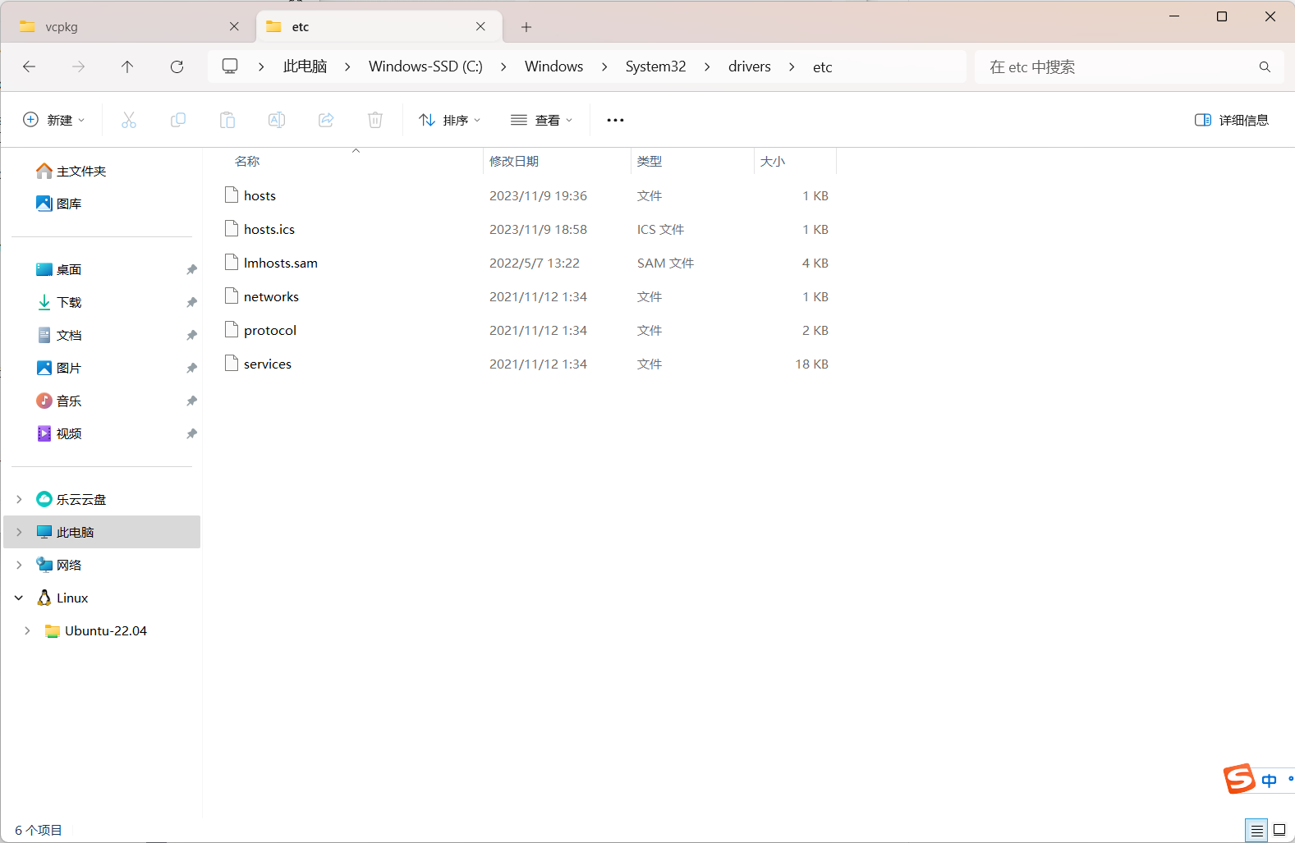This screenshot has height=843, width=1295.
Task: Click the Sogou input method icon
Action: (1240, 778)
